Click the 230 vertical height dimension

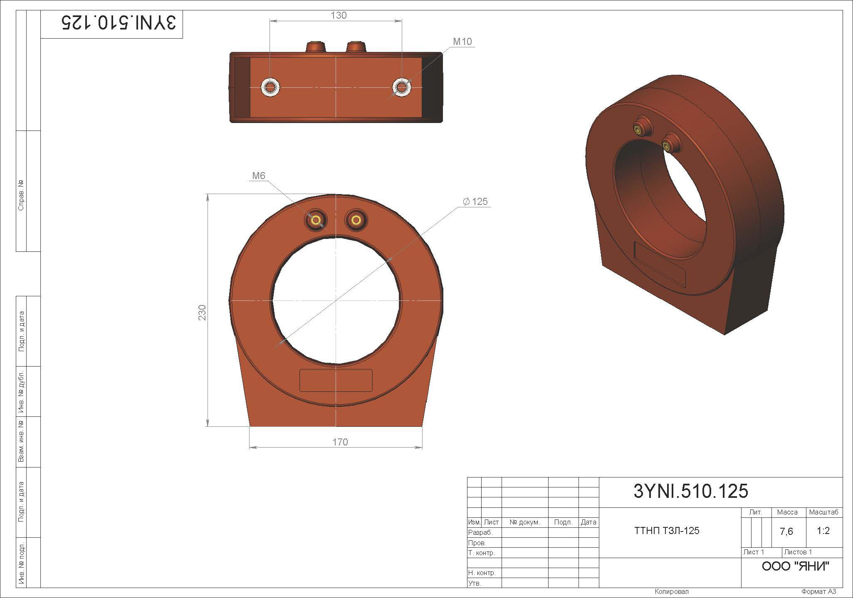(x=202, y=313)
